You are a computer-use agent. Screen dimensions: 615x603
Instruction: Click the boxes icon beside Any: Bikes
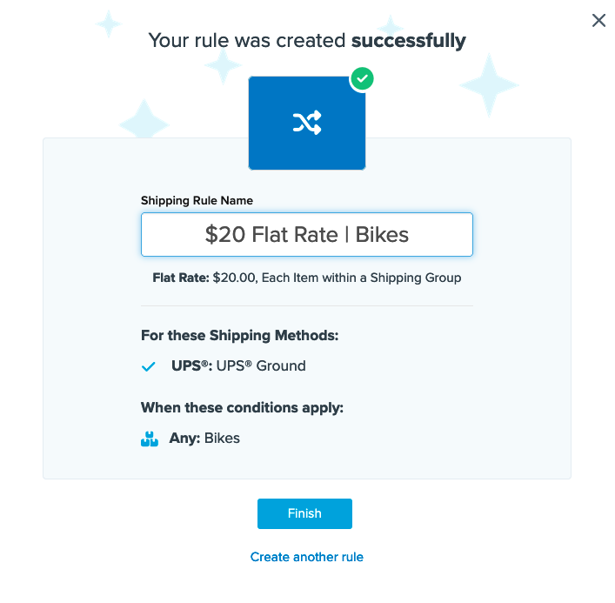click(150, 439)
